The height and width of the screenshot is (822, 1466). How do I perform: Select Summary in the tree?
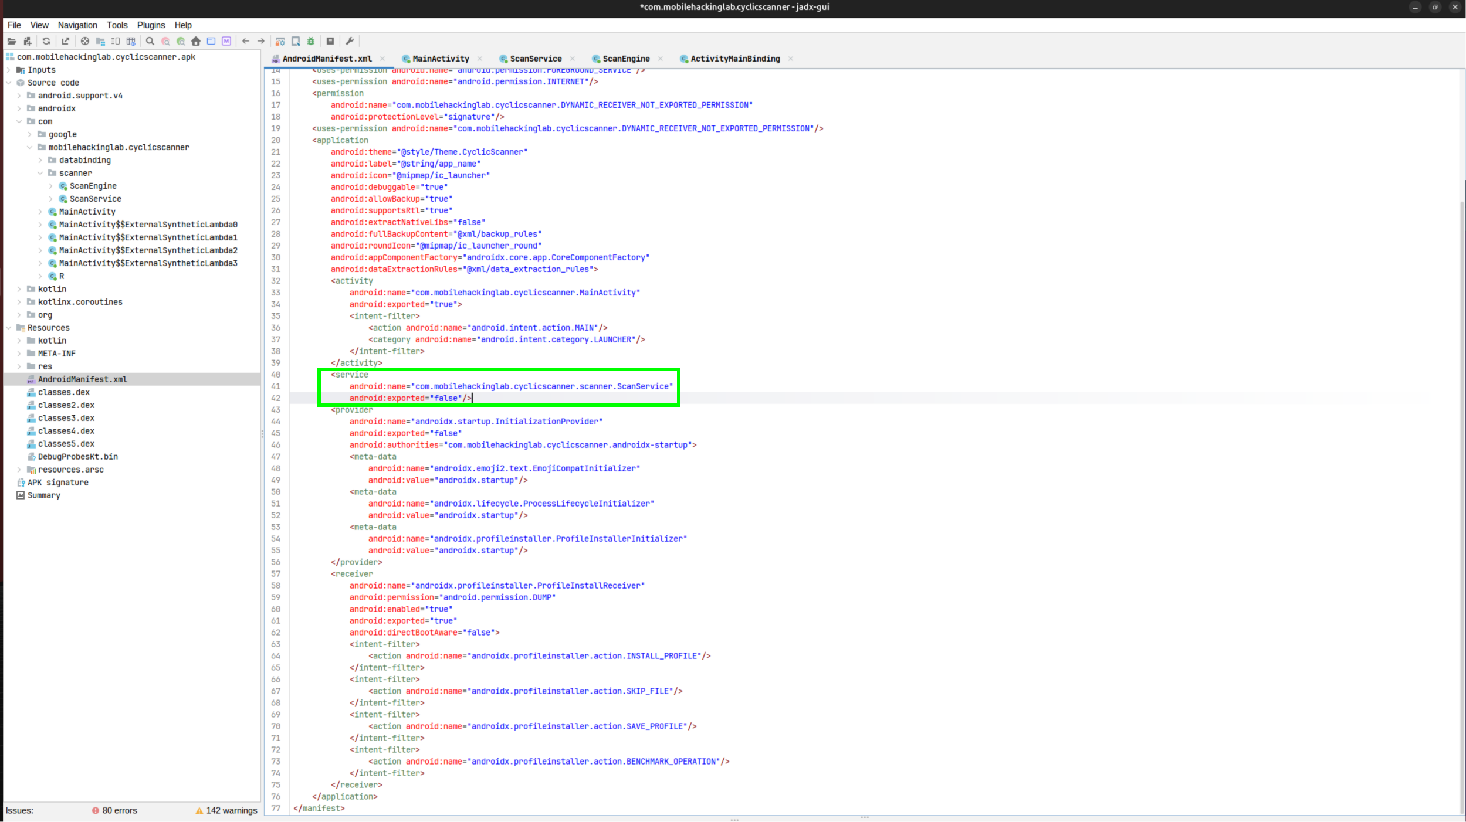coord(43,495)
